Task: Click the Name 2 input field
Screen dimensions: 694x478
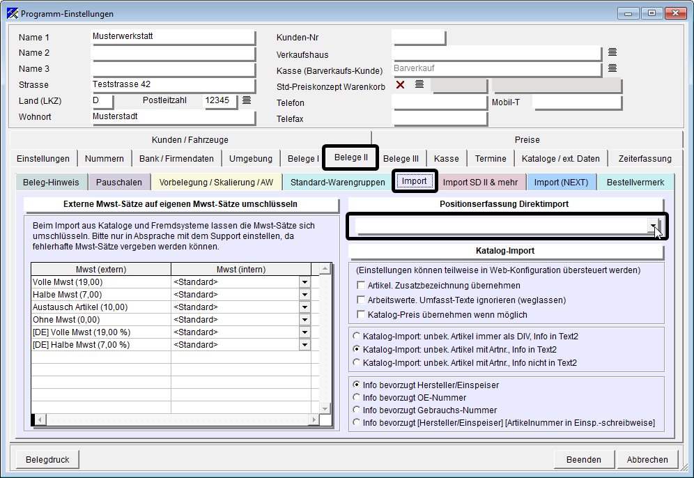Action: click(173, 53)
